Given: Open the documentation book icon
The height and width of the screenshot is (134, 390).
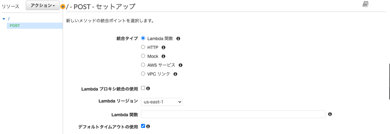Looking at the screenshot, I should (366, 4).
